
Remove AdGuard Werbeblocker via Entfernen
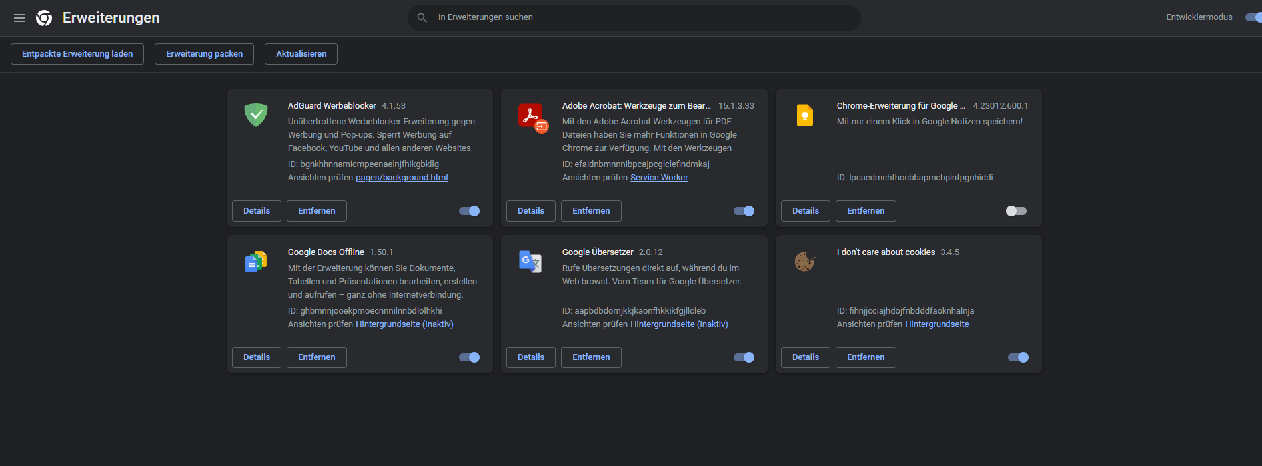316,211
